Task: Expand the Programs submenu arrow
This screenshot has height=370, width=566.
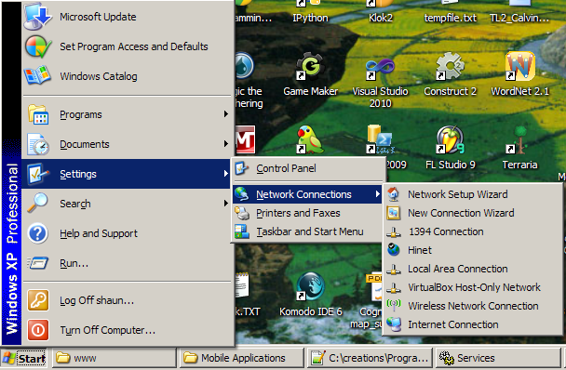Action: pos(226,114)
